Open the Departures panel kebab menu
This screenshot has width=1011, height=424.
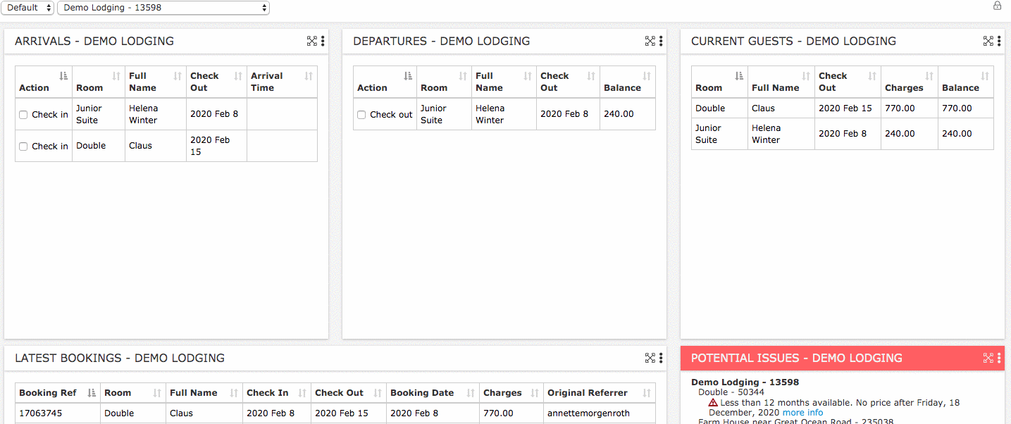[x=661, y=41]
